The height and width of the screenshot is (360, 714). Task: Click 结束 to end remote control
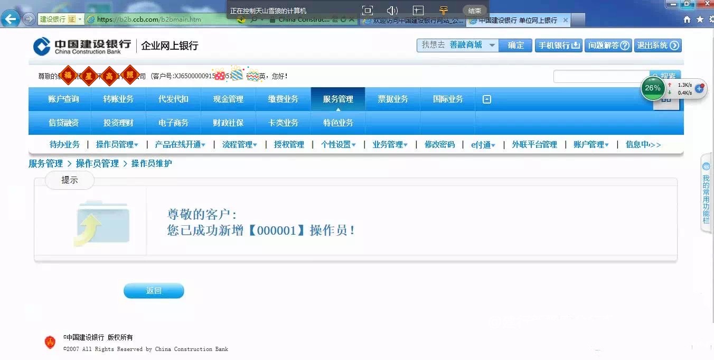pyautogui.click(x=475, y=11)
